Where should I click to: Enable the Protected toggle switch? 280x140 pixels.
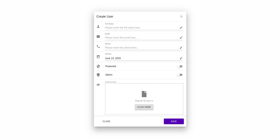pyautogui.click(x=179, y=66)
